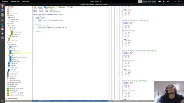This screenshot has width=184, height=103.
Task: Open tsconfig.json file icon
Action: 8,91
